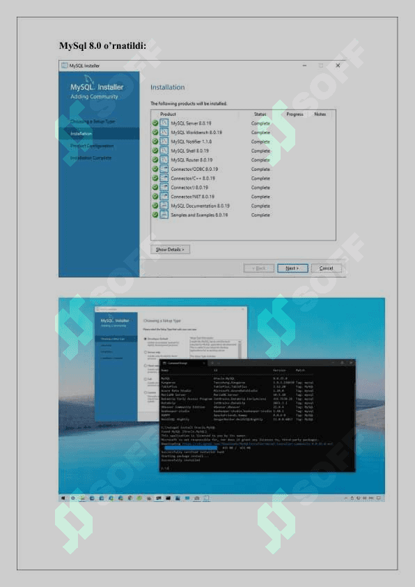The image size is (415, 587).
Task: Click the Next button
Action: tap(292, 268)
